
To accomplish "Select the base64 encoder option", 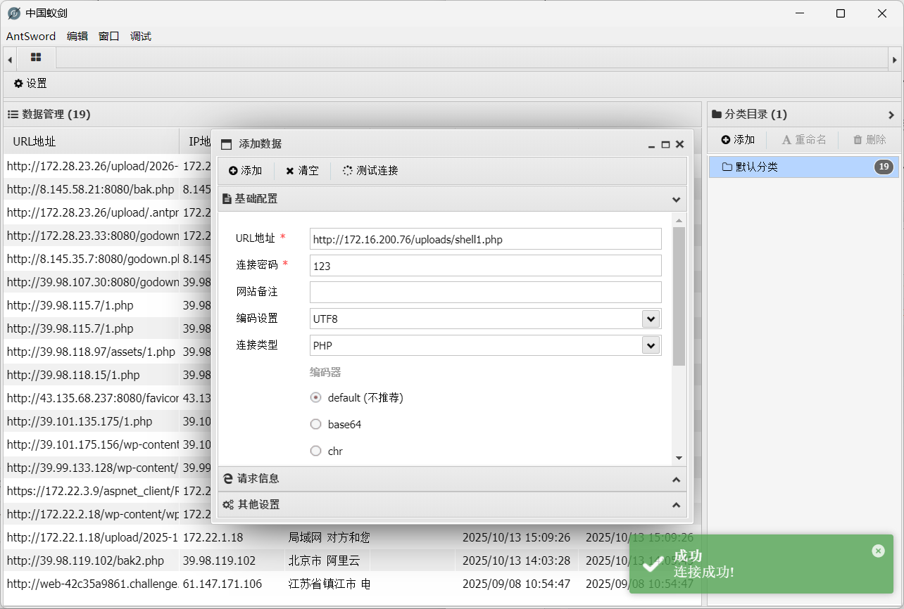I will (x=316, y=425).
